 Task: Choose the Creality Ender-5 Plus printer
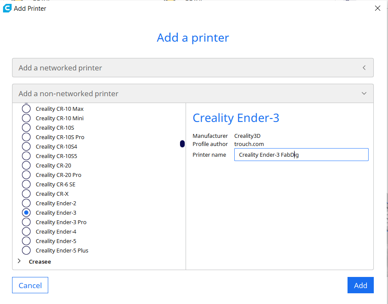[26, 250]
